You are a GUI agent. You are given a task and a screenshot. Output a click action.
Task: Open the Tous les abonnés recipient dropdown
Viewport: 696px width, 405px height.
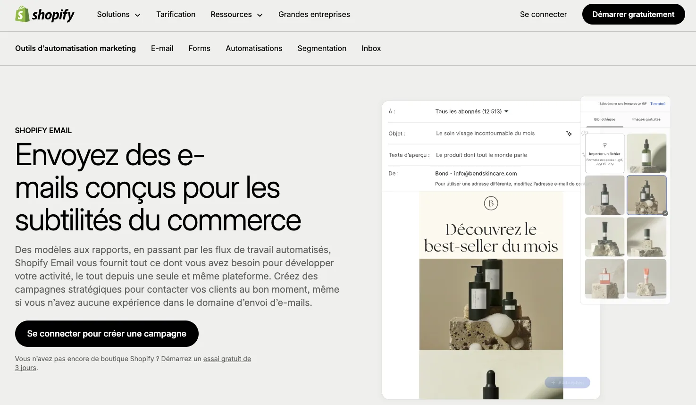click(472, 112)
